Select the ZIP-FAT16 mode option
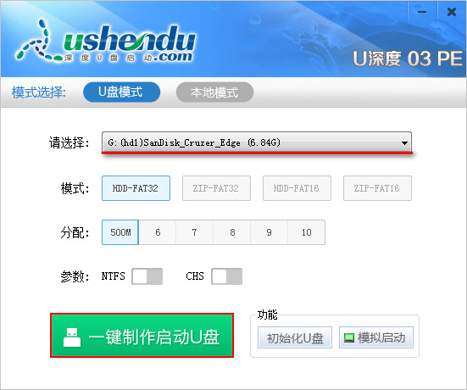 coord(377,188)
